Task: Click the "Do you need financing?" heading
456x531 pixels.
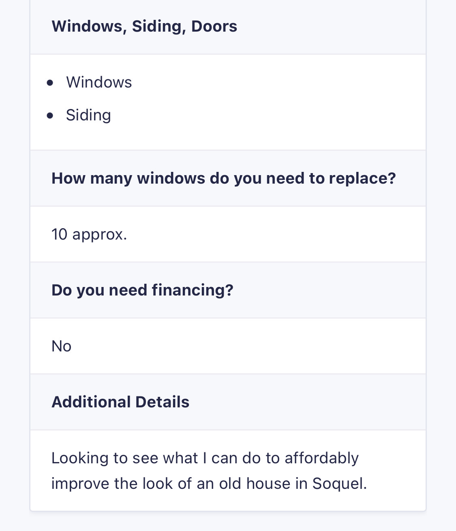Action: (x=142, y=290)
